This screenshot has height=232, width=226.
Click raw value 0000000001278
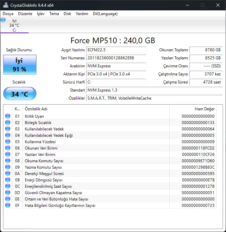tap(198, 186)
